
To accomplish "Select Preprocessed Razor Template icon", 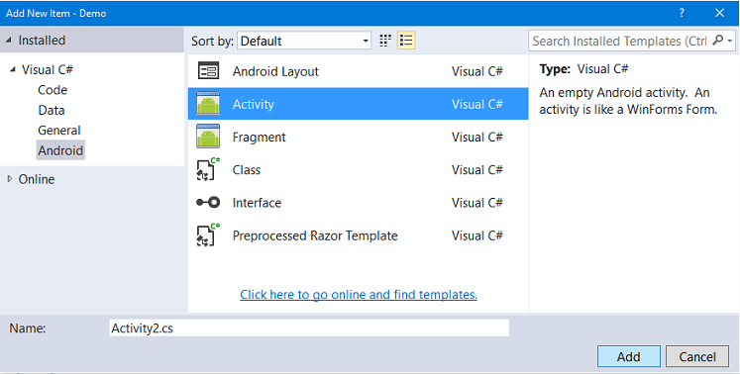I will [x=208, y=234].
